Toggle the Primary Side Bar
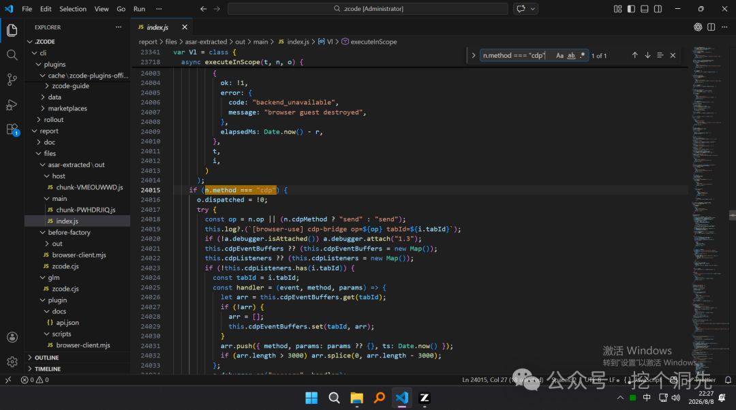 (x=631, y=9)
